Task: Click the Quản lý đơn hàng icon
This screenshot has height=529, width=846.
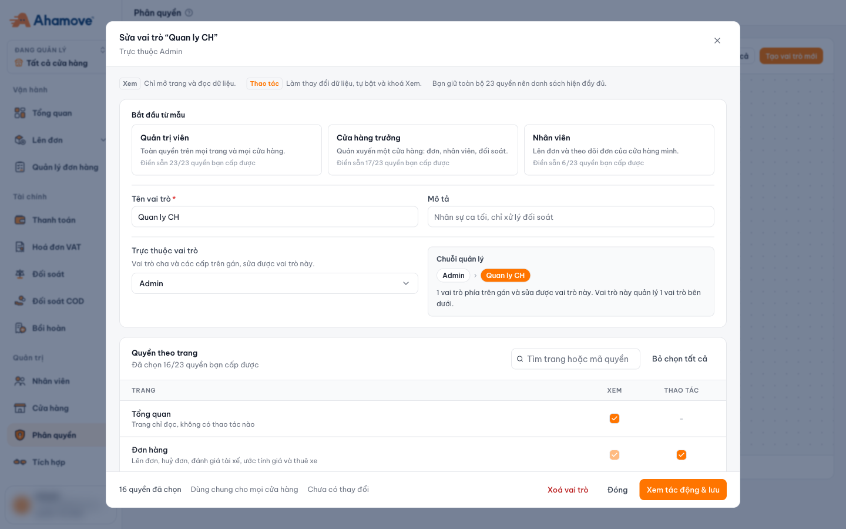Action: (20, 167)
